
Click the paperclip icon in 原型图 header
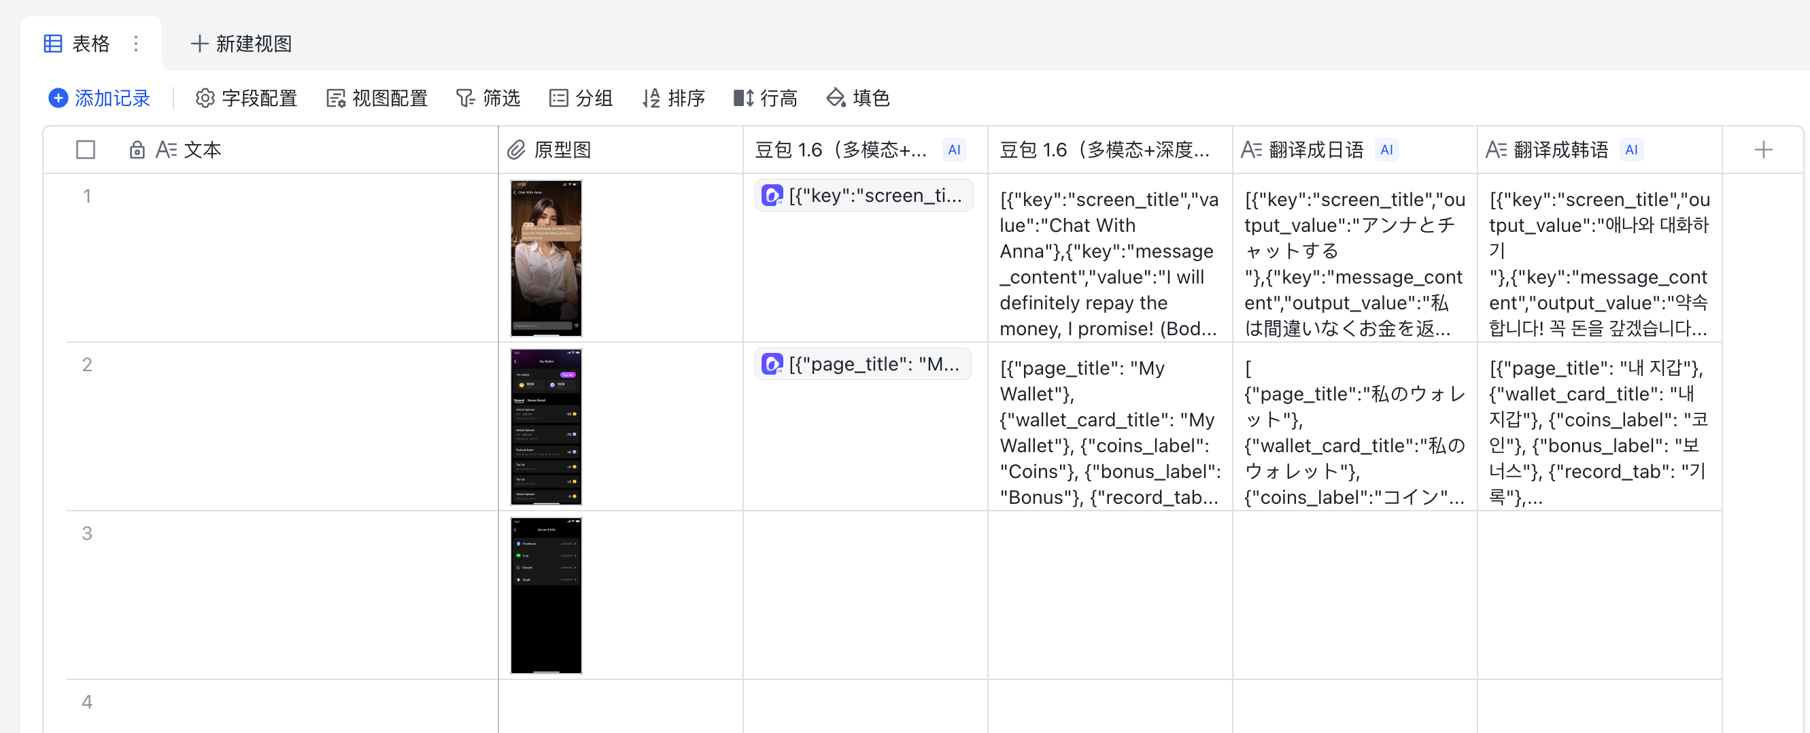517,150
